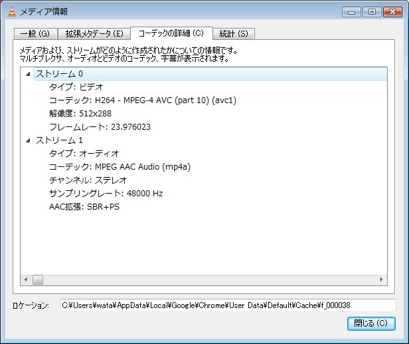The width and height of the screenshot is (409, 344).
Task: Select the MPEG AAC Audio (mp4a) row
Action: [x=120, y=167]
